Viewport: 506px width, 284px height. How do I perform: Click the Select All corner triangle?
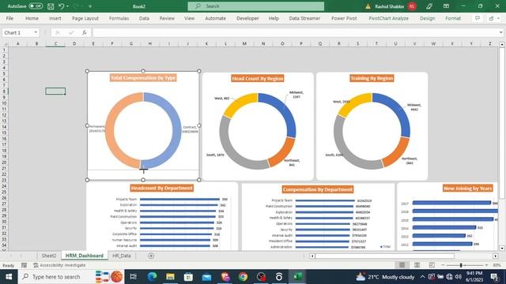pyautogui.click(x=5, y=43)
